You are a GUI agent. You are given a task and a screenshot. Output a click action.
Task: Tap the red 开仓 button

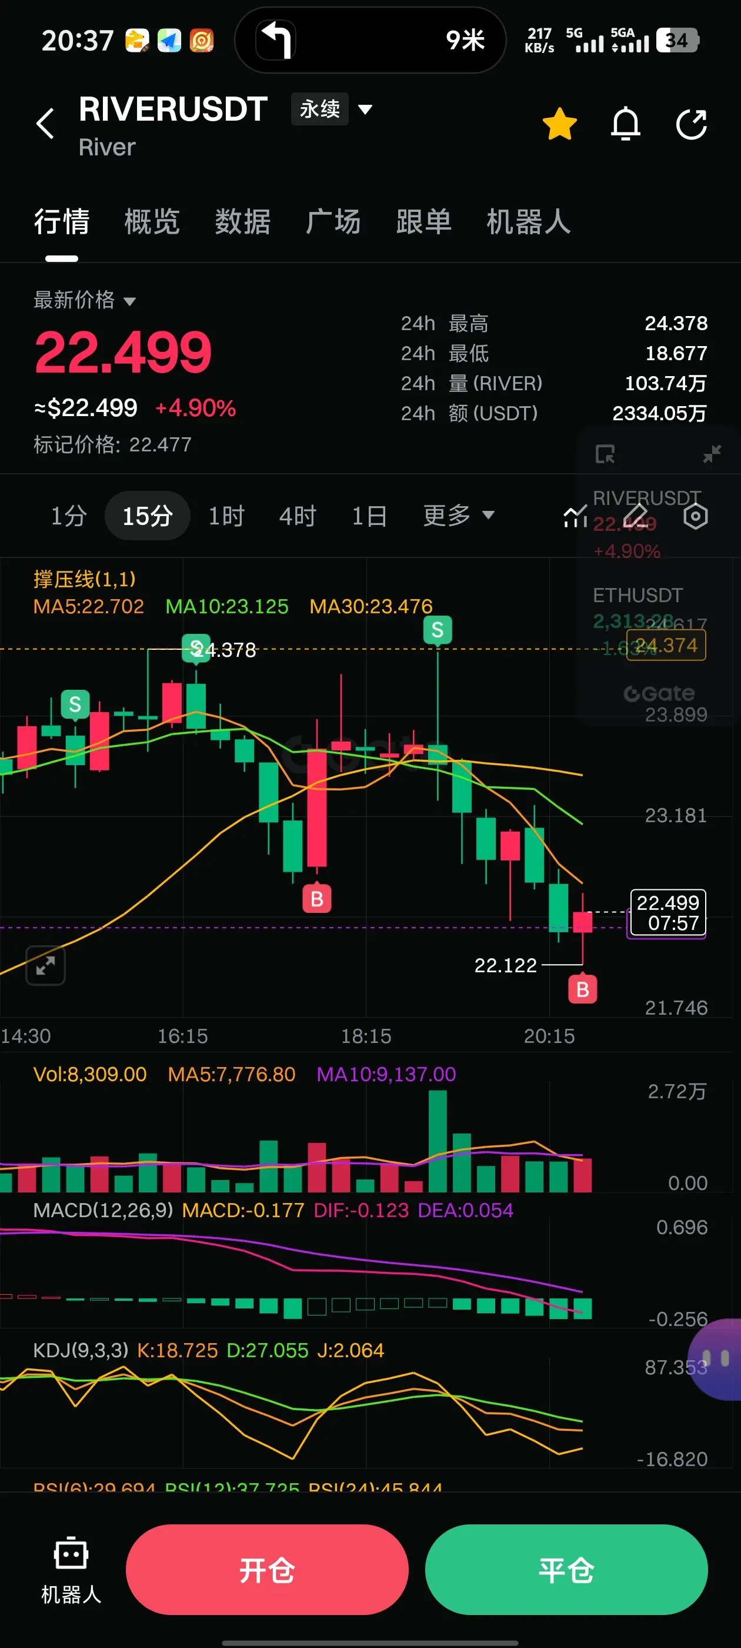point(267,1570)
